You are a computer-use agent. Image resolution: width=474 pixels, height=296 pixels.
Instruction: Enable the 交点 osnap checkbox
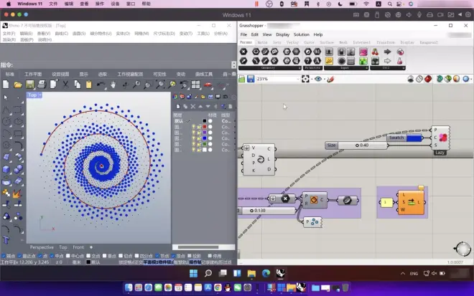point(88,256)
